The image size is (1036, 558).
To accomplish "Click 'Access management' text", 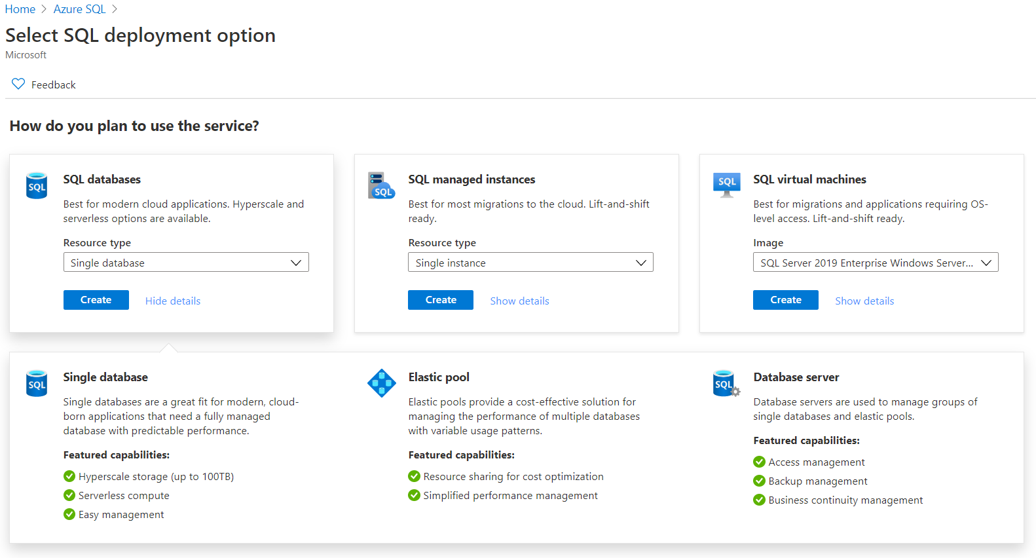I will (x=817, y=462).
